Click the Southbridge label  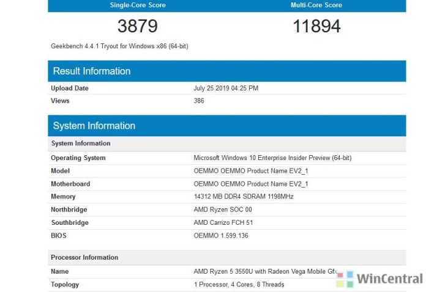coord(70,222)
